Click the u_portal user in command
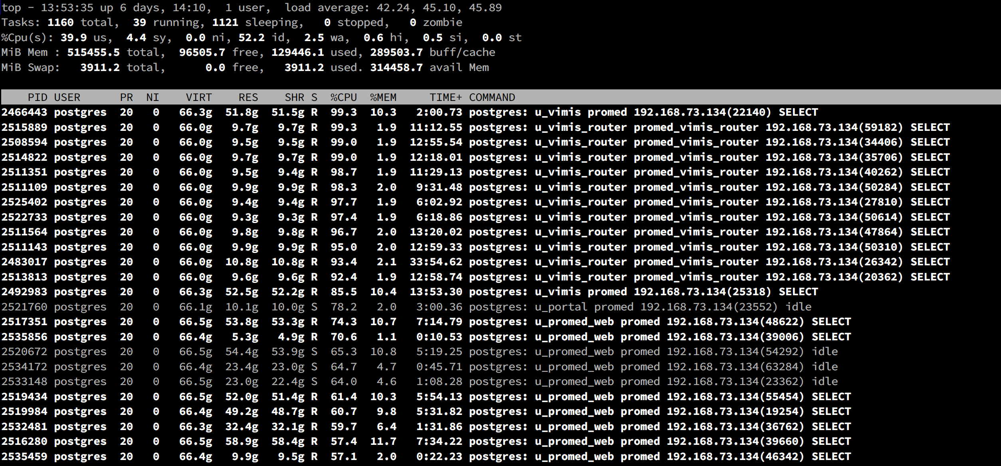The width and height of the screenshot is (1001, 466). point(561,307)
